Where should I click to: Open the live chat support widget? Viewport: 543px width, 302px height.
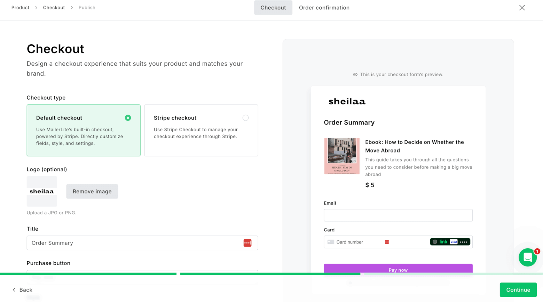[527, 257]
